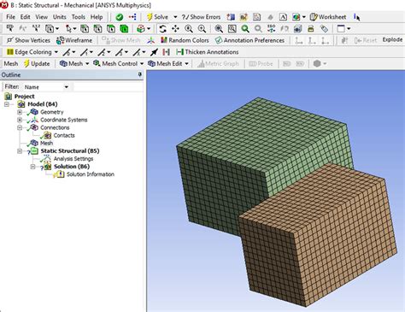Expand the Geometry node
Image resolution: width=405 pixels, height=312 pixels.
point(20,112)
